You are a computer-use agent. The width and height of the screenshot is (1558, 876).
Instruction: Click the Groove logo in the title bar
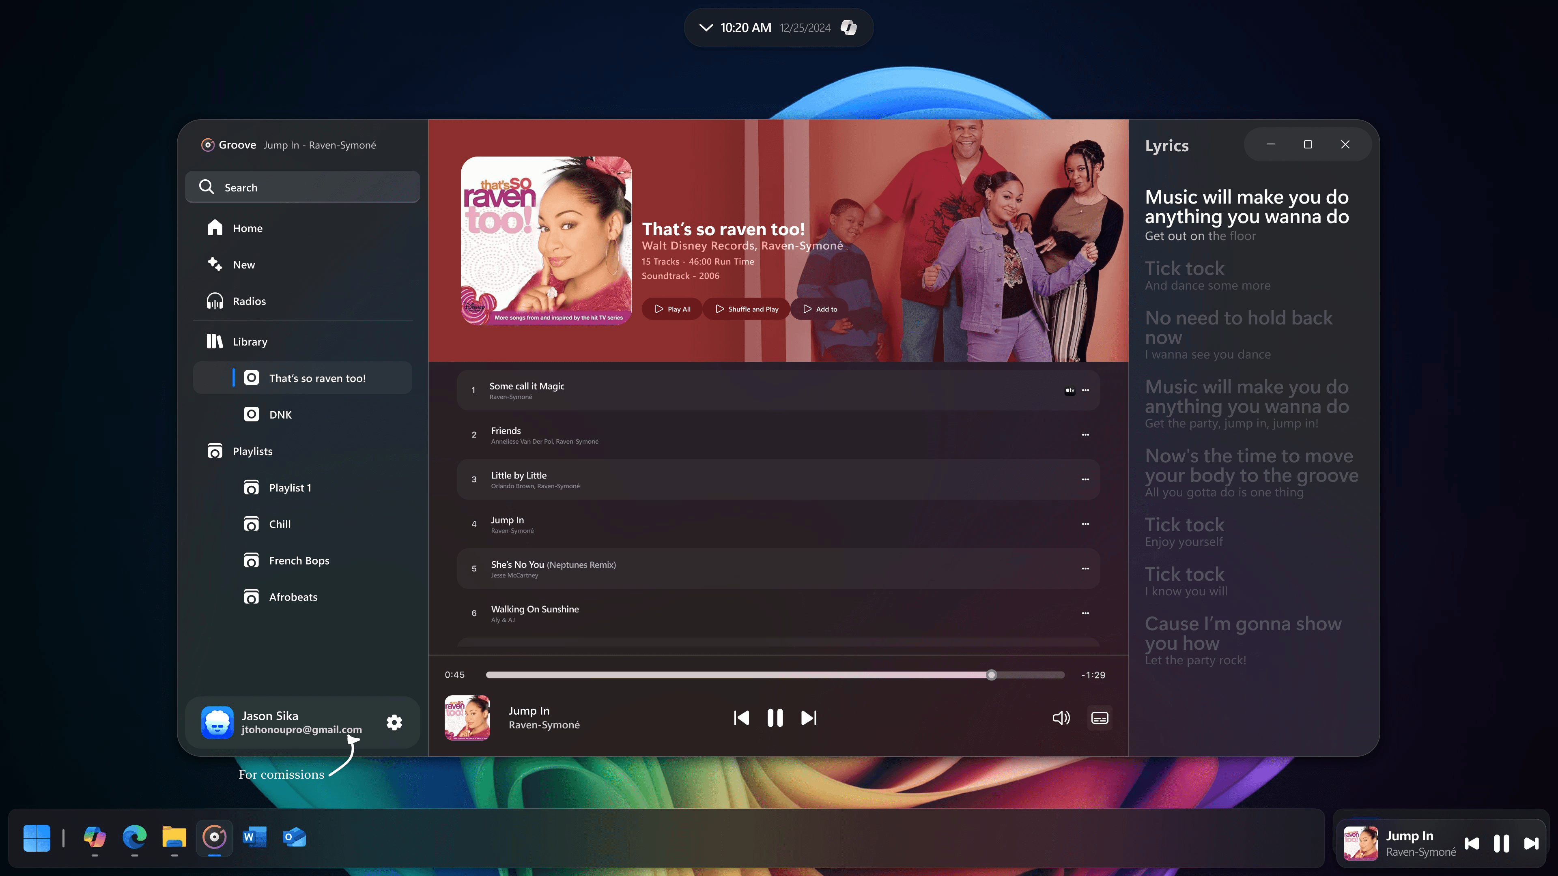pyautogui.click(x=207, y=144)
